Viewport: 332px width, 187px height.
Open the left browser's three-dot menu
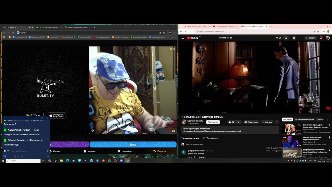(x=174, y=33)
